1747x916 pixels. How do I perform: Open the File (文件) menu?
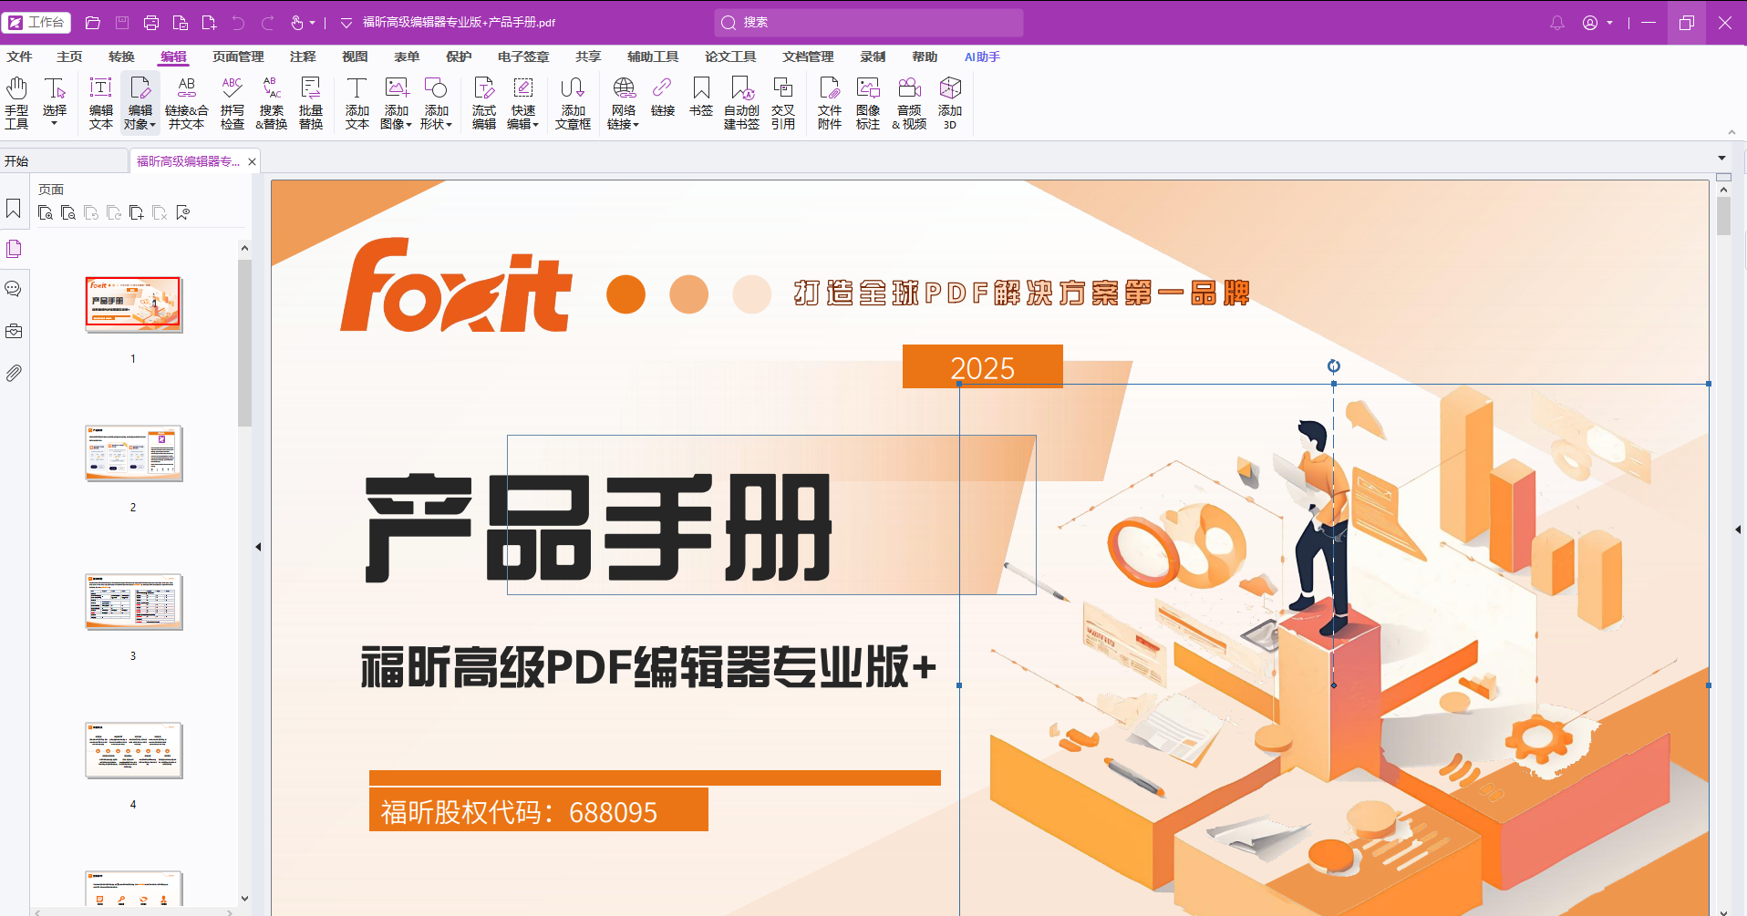click(x=19, y=57)
